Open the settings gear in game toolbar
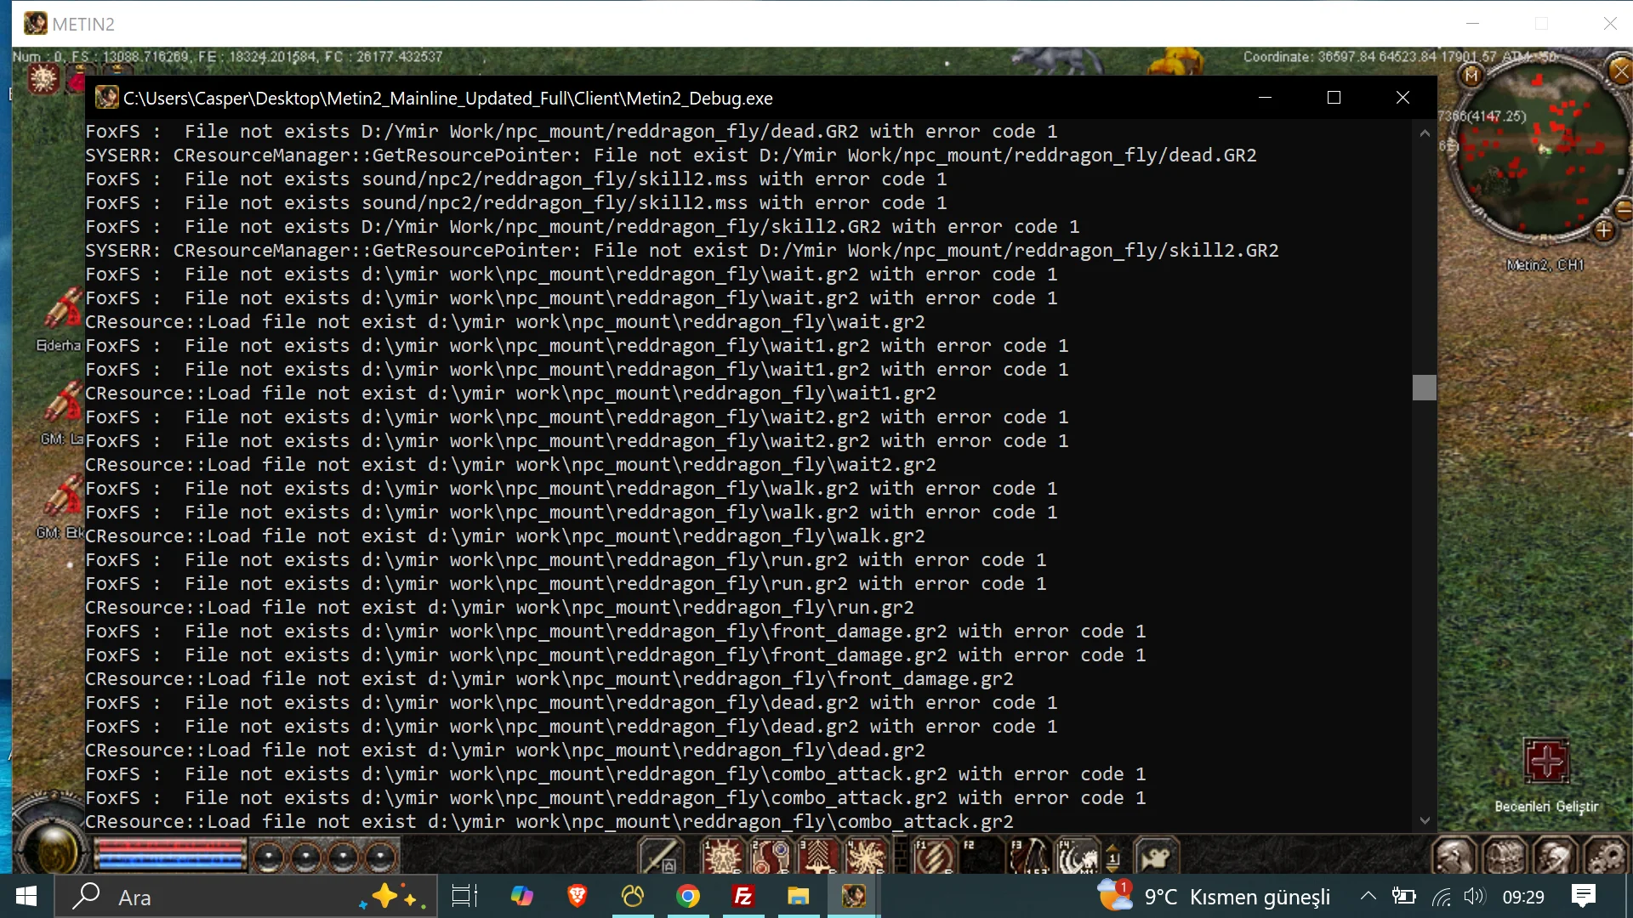This screenshot has height=918, width=1633. point(1606,856)
